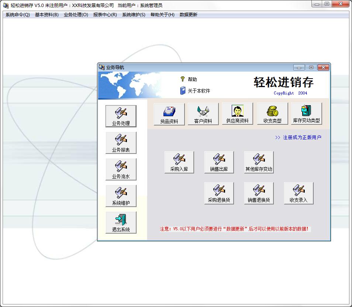Open the 帮助关于(H) menu

(x=162, y=15)
